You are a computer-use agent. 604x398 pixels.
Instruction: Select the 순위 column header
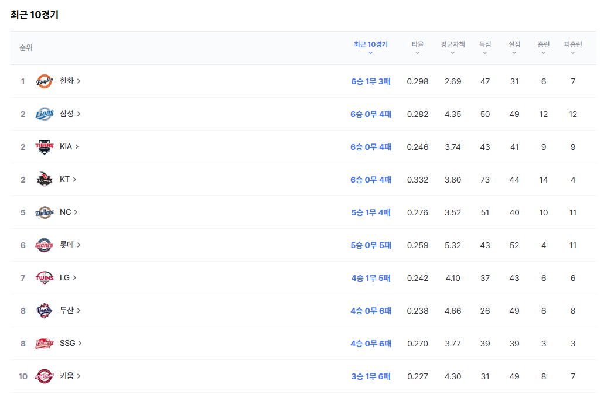[26, 48]
